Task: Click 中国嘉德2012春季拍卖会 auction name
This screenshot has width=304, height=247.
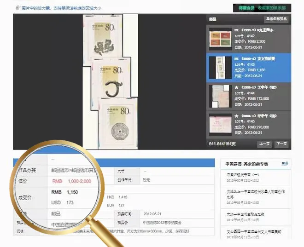Action: [162, 223]
